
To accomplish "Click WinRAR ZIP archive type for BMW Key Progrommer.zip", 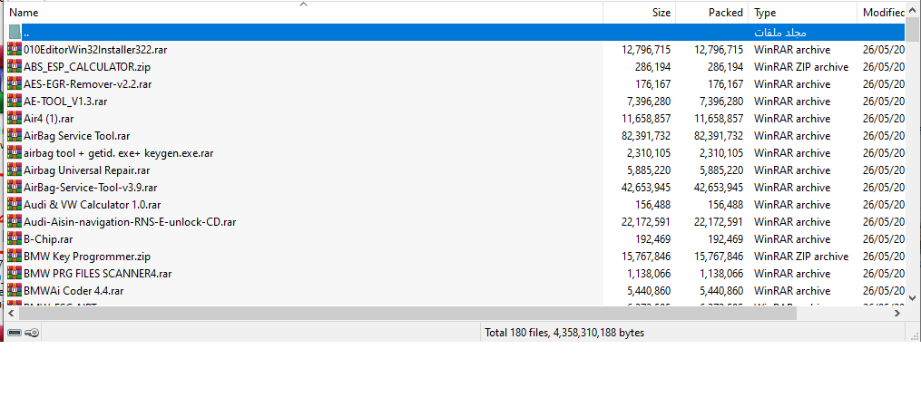I will click(x=801, y=257).
